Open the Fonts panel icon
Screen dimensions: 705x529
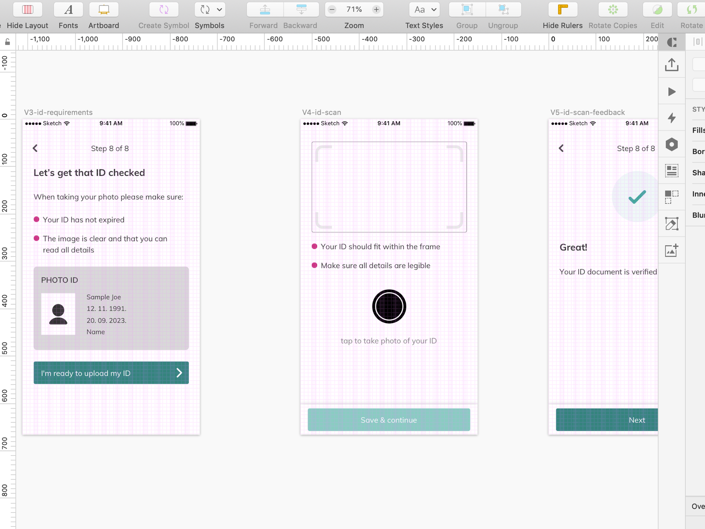point(68,10)
